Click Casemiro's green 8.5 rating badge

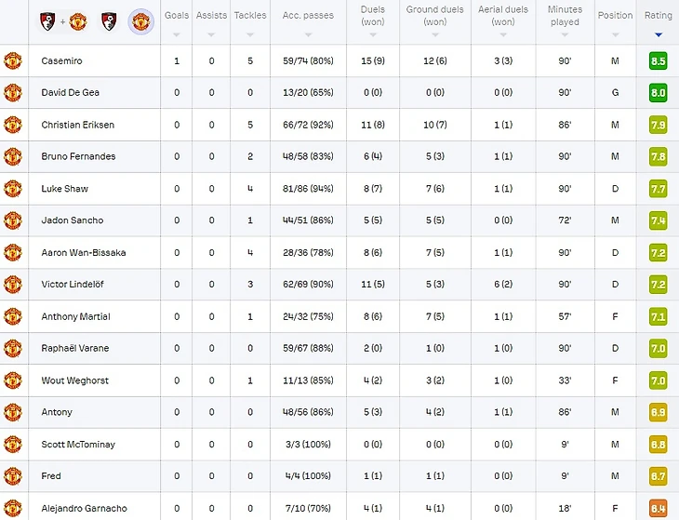(659, 61)
